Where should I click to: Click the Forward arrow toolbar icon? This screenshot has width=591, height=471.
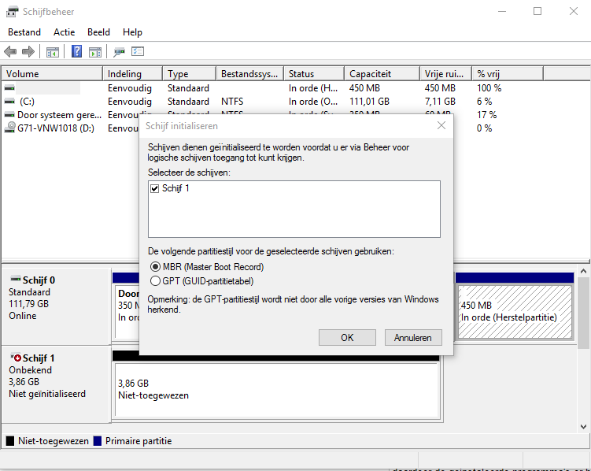coord(28,51)
